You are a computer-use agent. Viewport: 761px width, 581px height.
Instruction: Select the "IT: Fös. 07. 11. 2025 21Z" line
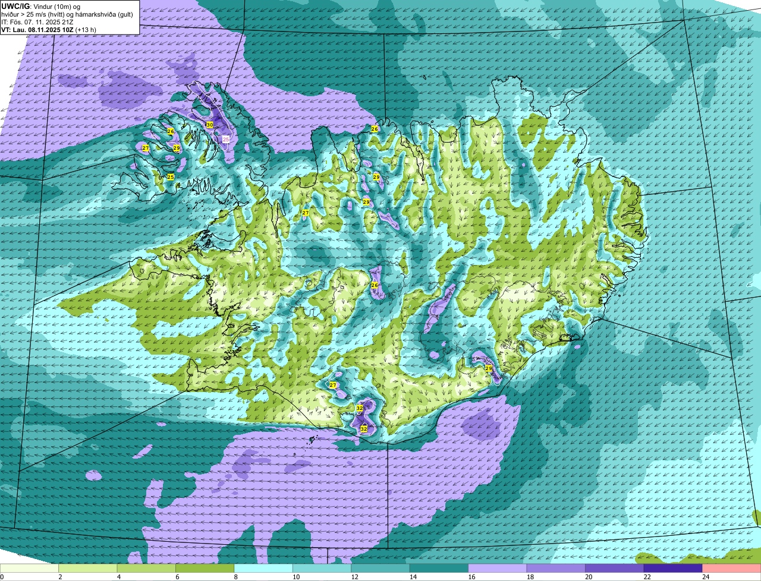pos(37,22)
